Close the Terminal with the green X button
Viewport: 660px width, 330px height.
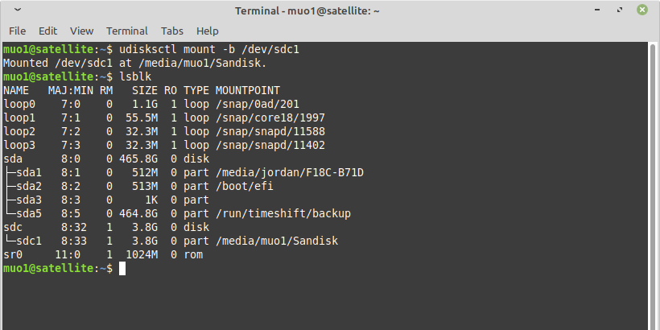[x=643, y=10]
